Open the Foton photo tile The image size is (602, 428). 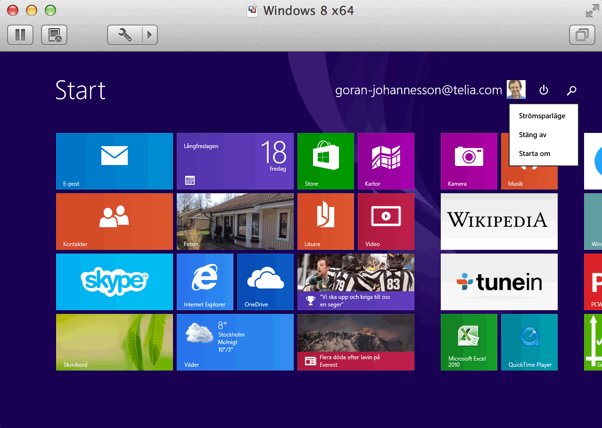[x=235, y=221]
